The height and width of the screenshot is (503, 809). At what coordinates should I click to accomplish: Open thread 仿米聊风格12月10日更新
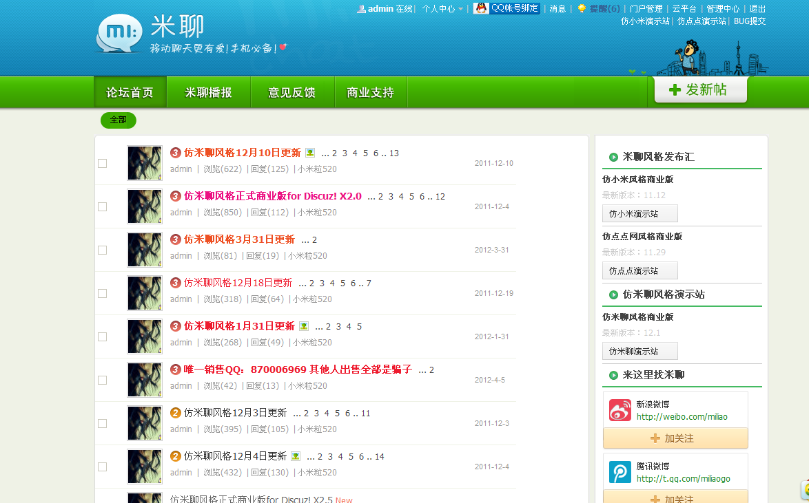click(243, 153)
